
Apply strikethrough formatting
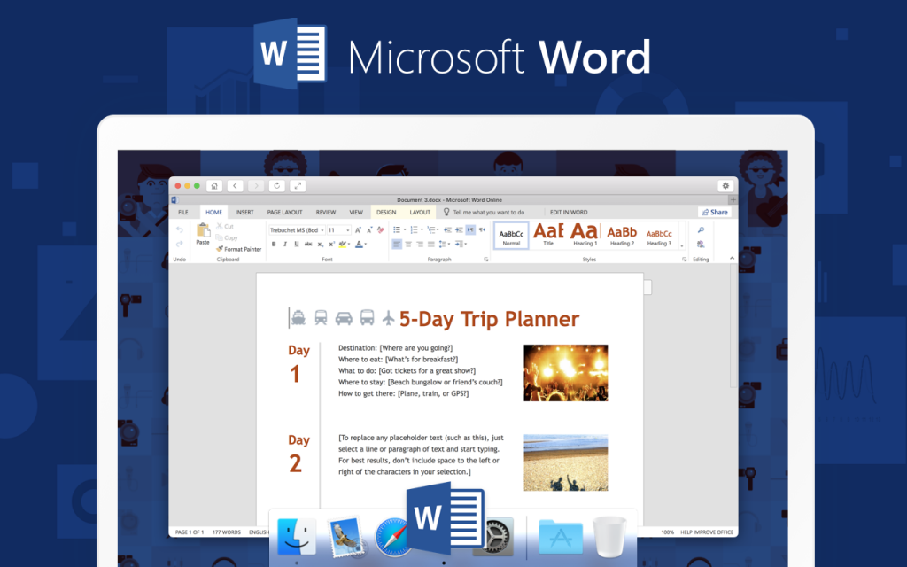(x=307, y=244)
